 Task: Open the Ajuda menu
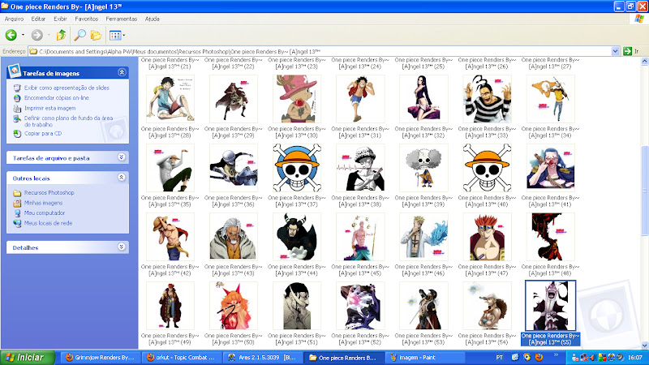pos(152,19)
